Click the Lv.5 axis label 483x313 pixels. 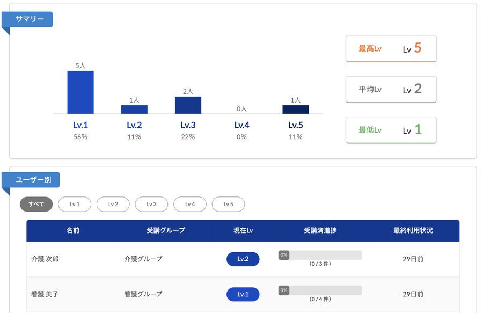click(295, 125)
